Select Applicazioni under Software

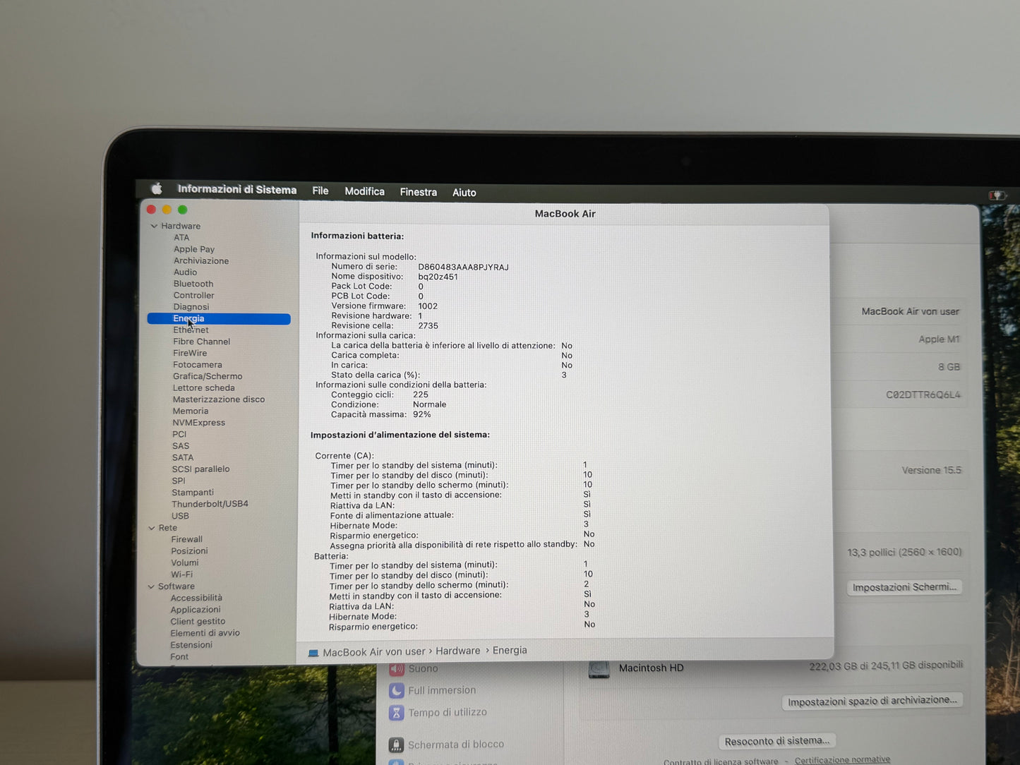196,610
